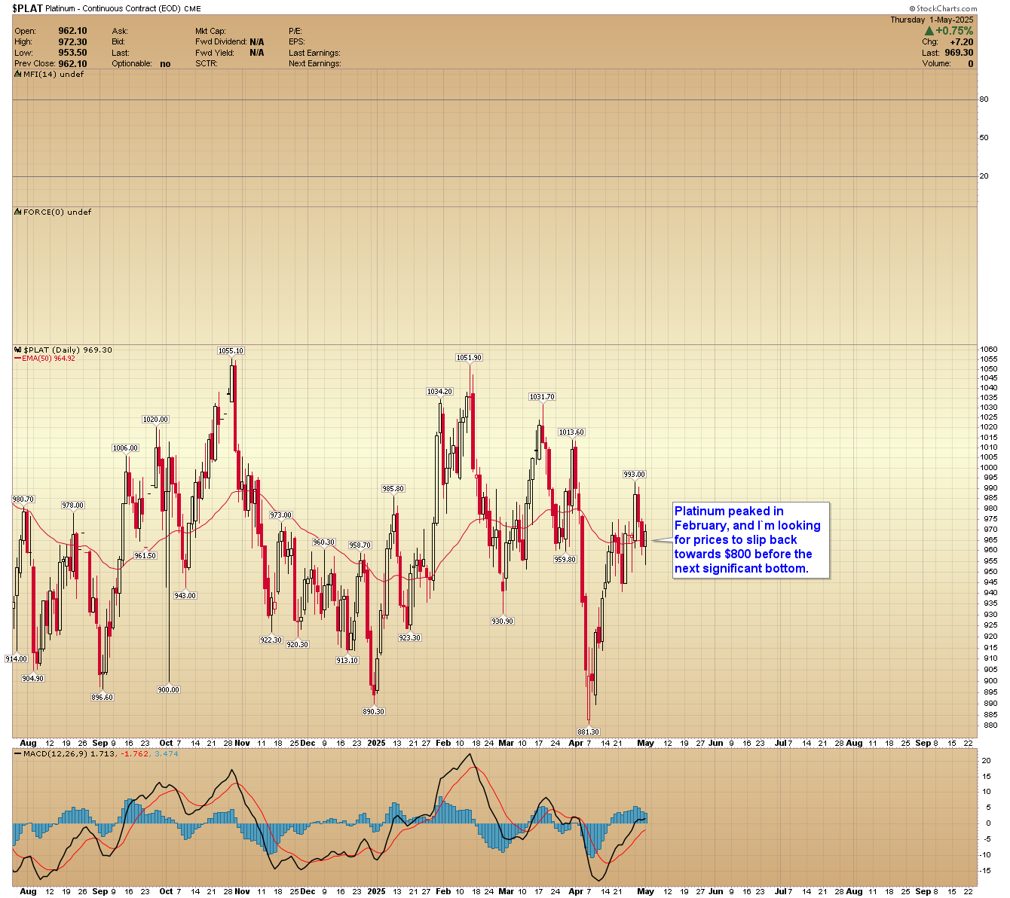Click the '$PLAT (Daily) 969.30' legend
Image resolution: width=1010 pixels, height=898 pixels.
[68, 350]
